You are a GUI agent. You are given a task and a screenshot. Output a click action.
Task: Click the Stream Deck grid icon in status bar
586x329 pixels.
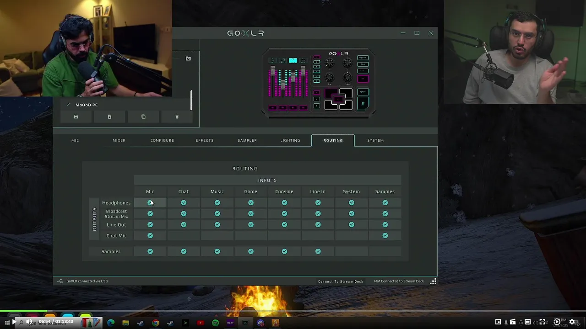coord(433,281)
